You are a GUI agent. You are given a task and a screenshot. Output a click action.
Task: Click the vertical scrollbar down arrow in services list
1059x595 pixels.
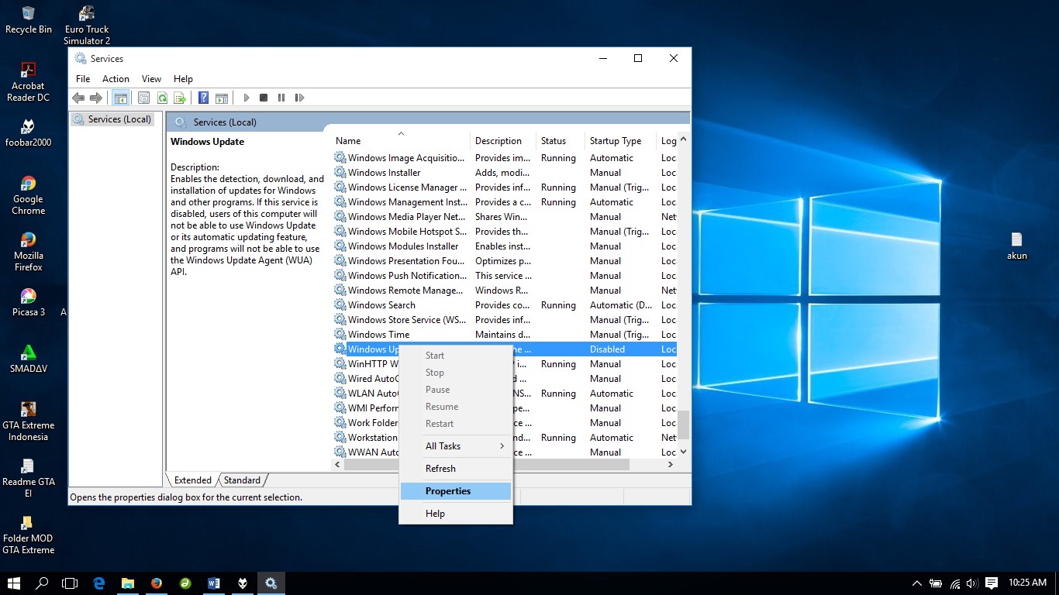(x=683, y=452)
